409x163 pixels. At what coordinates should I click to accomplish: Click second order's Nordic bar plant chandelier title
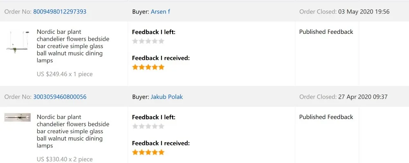[x=73, y=131]
